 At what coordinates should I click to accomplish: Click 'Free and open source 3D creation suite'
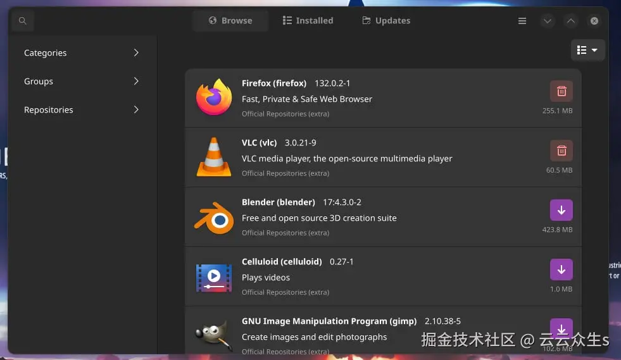point(319,218)
